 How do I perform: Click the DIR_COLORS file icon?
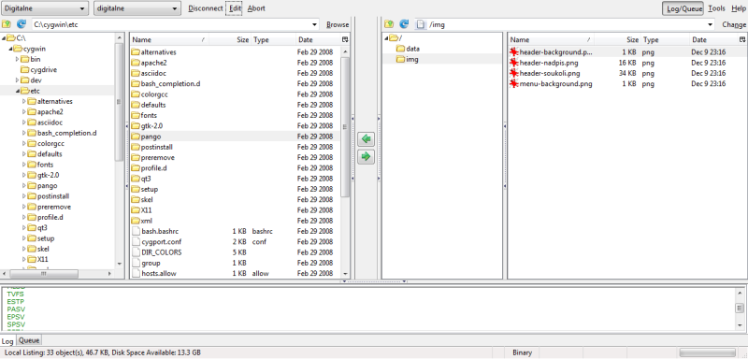coord(136,252)
